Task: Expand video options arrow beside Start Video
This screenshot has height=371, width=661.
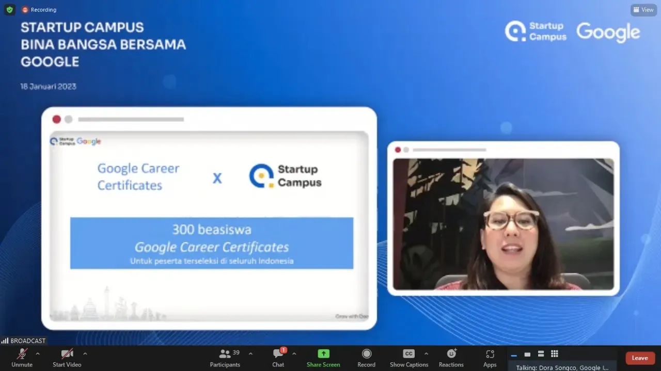Action: (85, 354)
